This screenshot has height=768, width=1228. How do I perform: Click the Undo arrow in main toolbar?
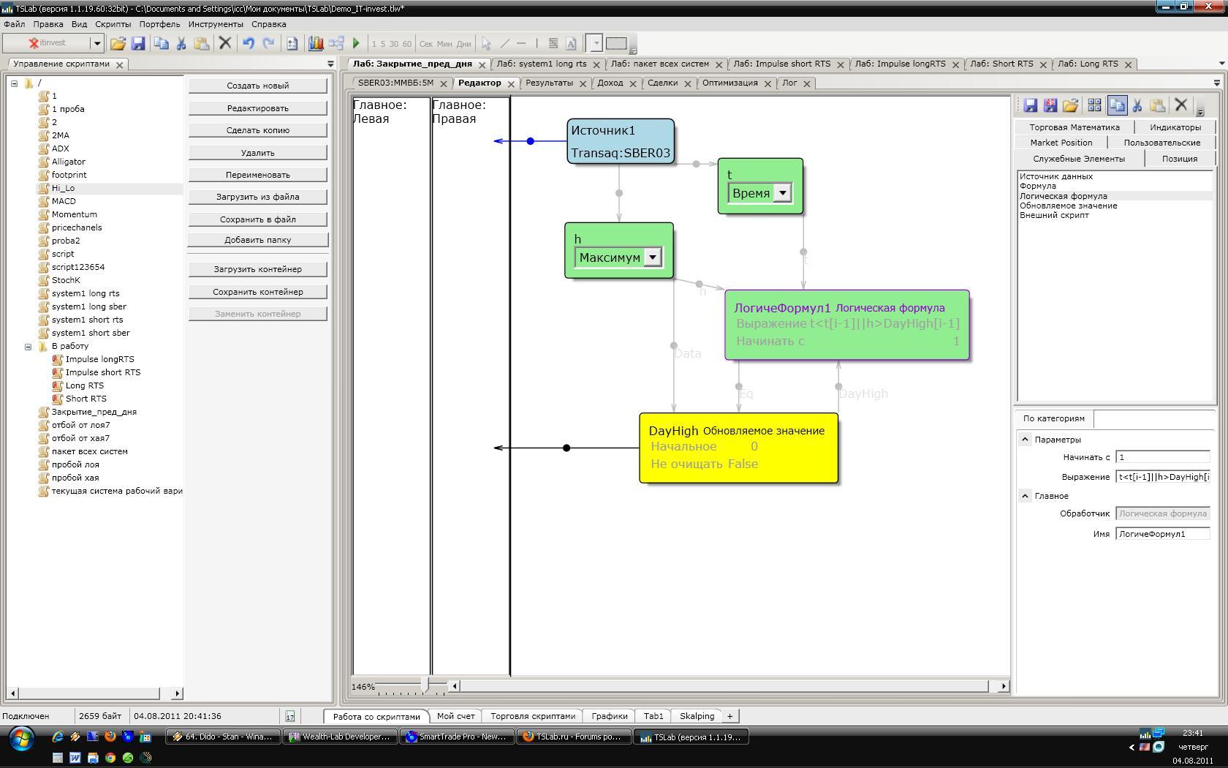click(249, 44)
